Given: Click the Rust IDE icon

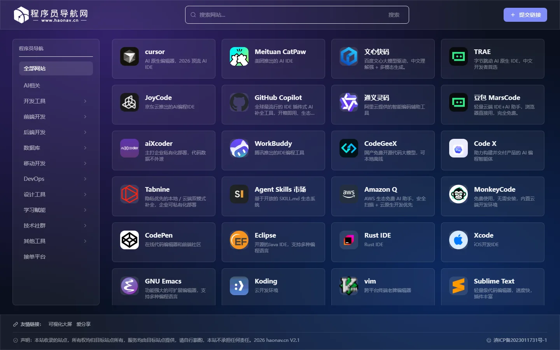Looking at the screenshot, I should (349, 240).
